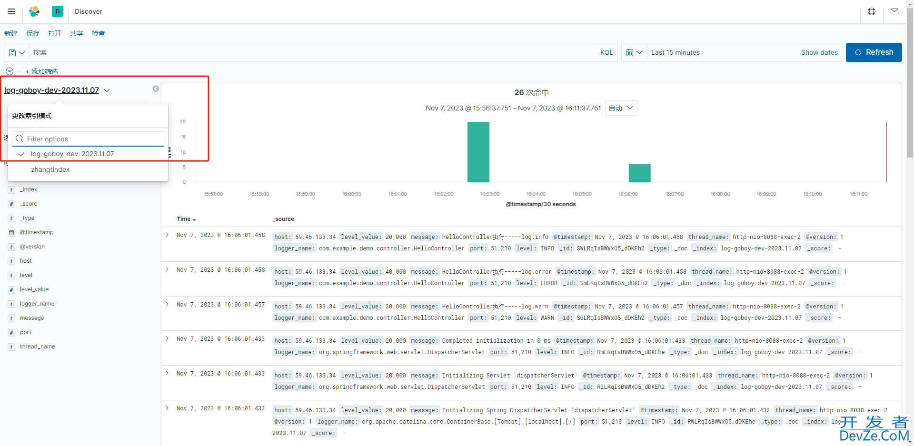914x446 pixels.
Task: Click the thread_name field type icon
Action: click(11, 347)
